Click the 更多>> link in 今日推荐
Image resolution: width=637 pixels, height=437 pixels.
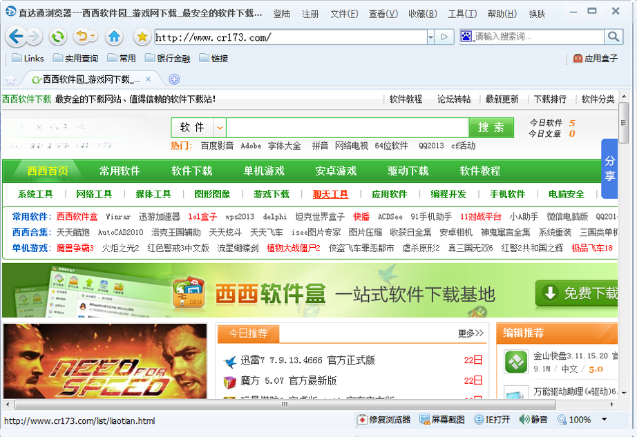pyautogui.click(x=470, y=333)
